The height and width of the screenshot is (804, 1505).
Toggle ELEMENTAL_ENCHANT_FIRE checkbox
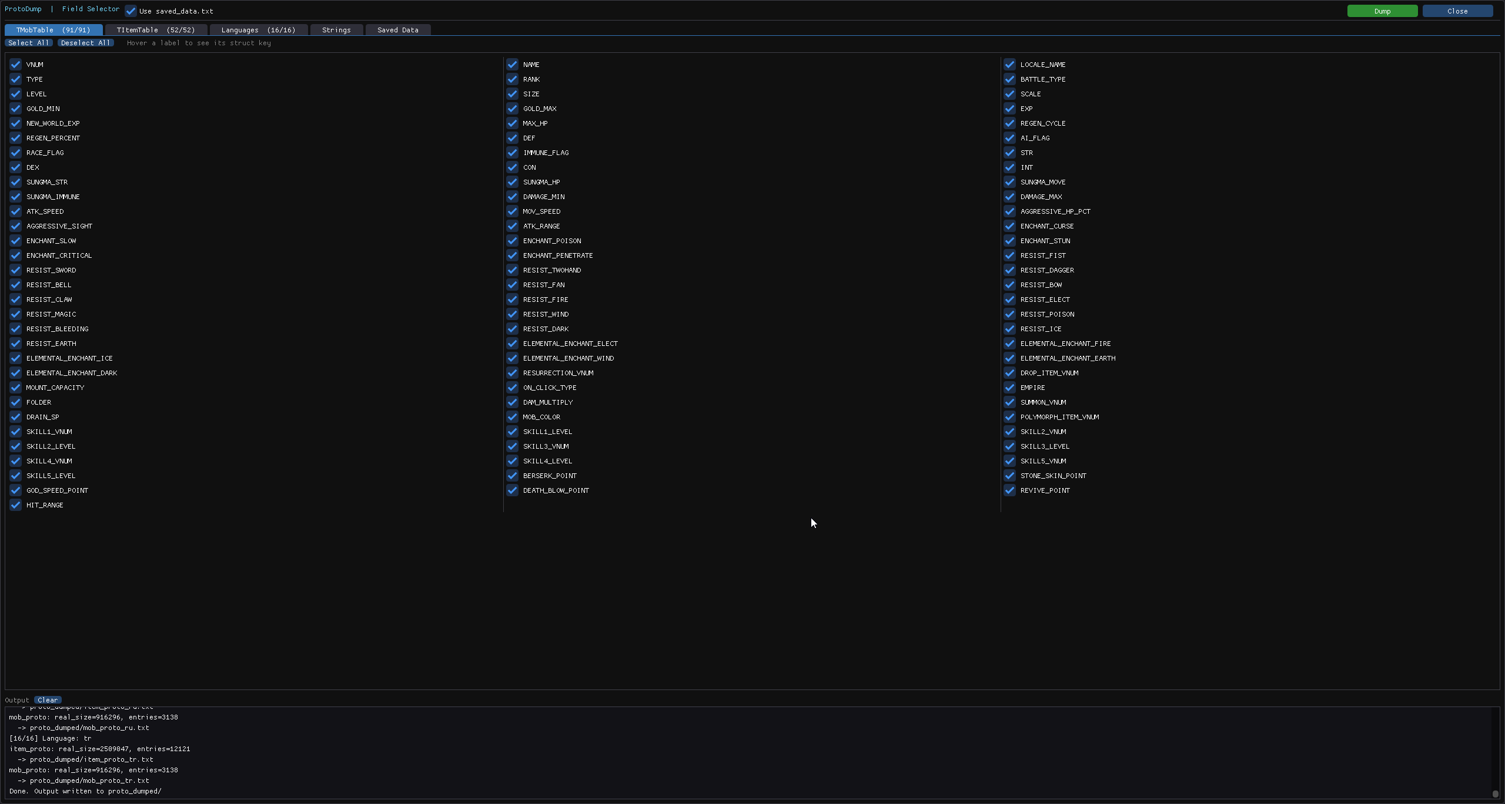pos(1010,344)
